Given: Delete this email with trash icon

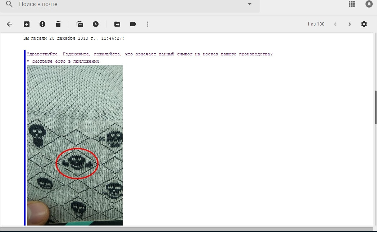Looking at the screenshot, I should (58, 24).
